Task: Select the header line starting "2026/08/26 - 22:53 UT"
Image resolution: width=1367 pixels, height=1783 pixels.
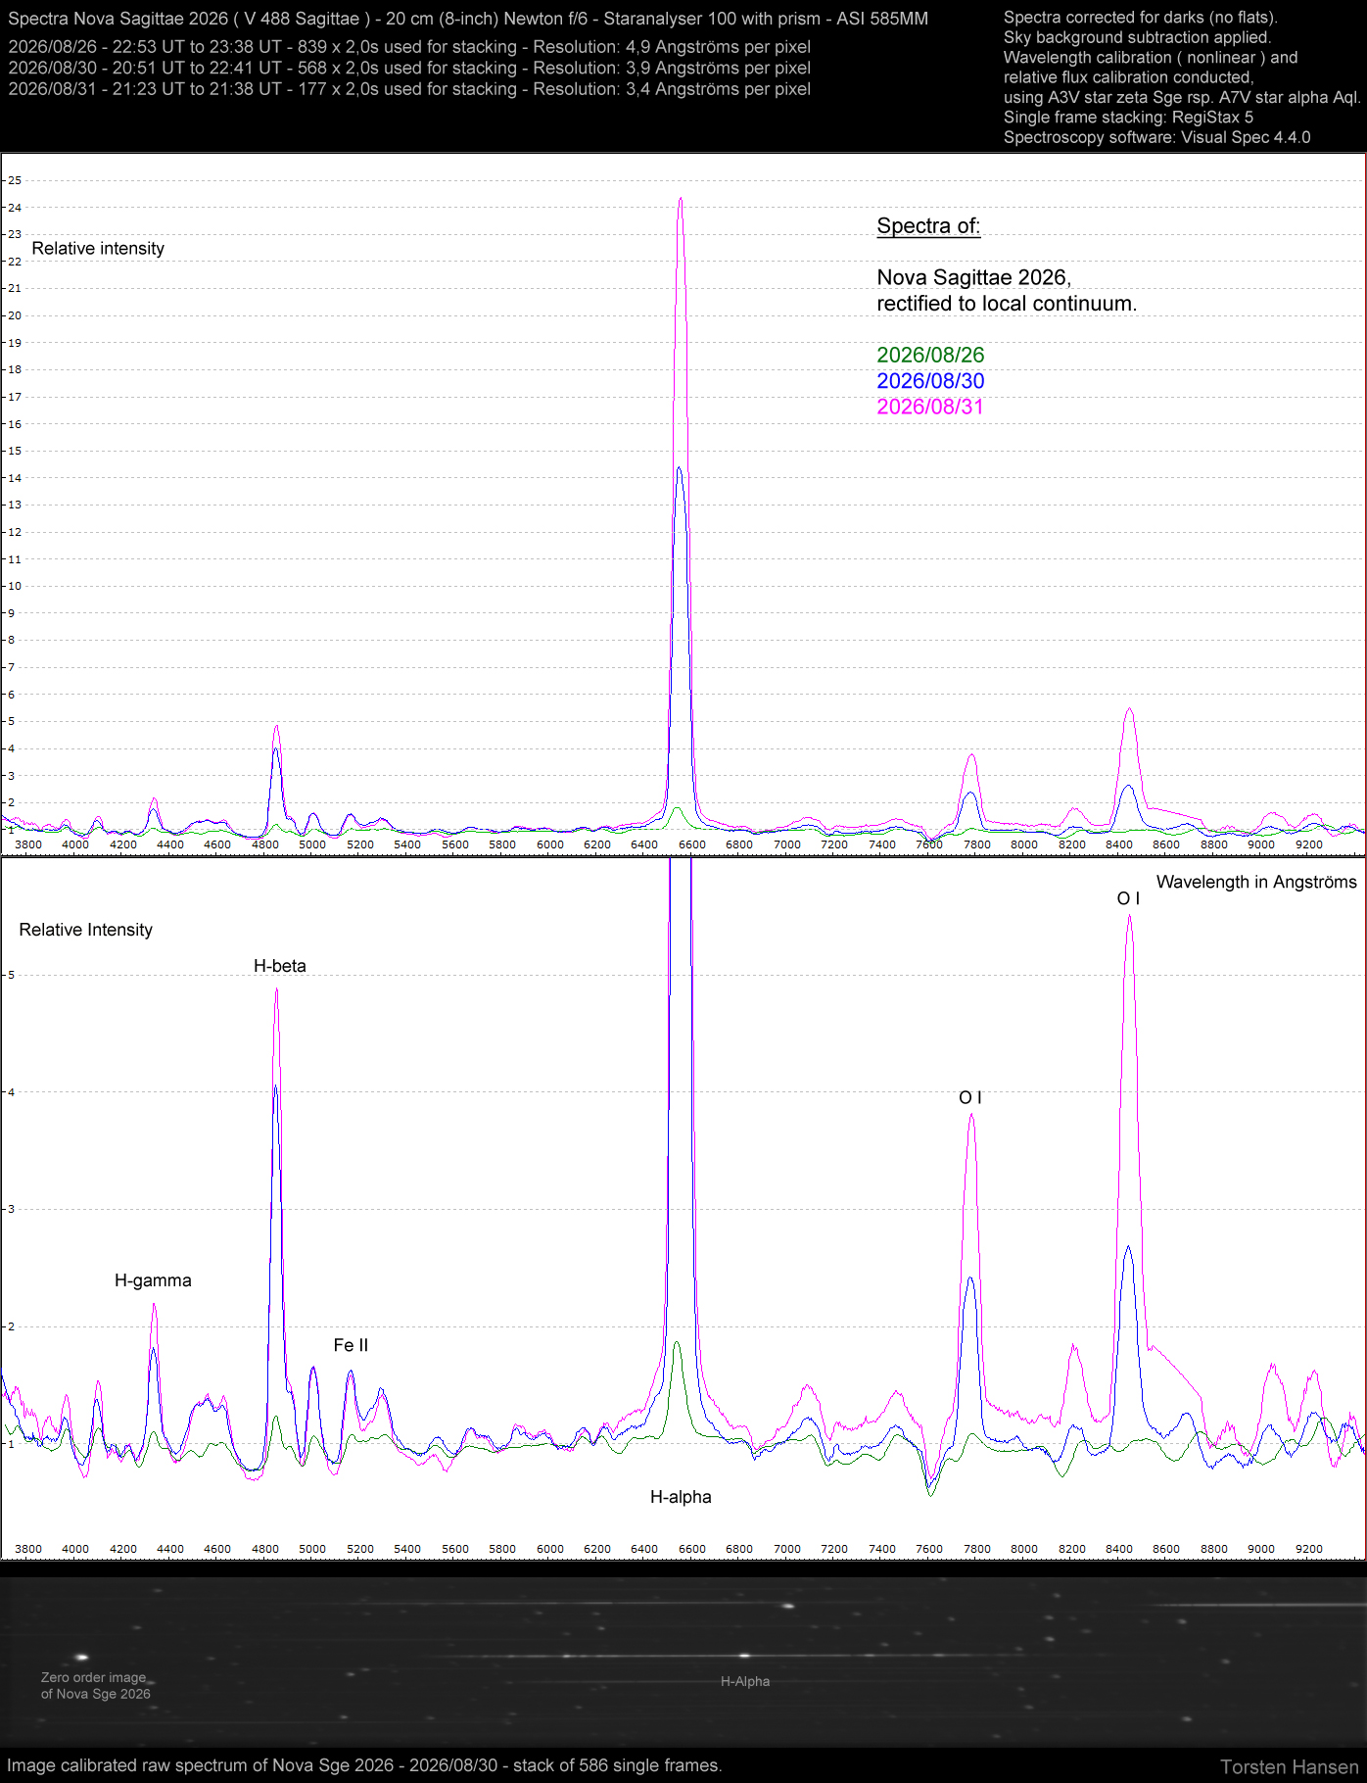Action: pos(409,47)
